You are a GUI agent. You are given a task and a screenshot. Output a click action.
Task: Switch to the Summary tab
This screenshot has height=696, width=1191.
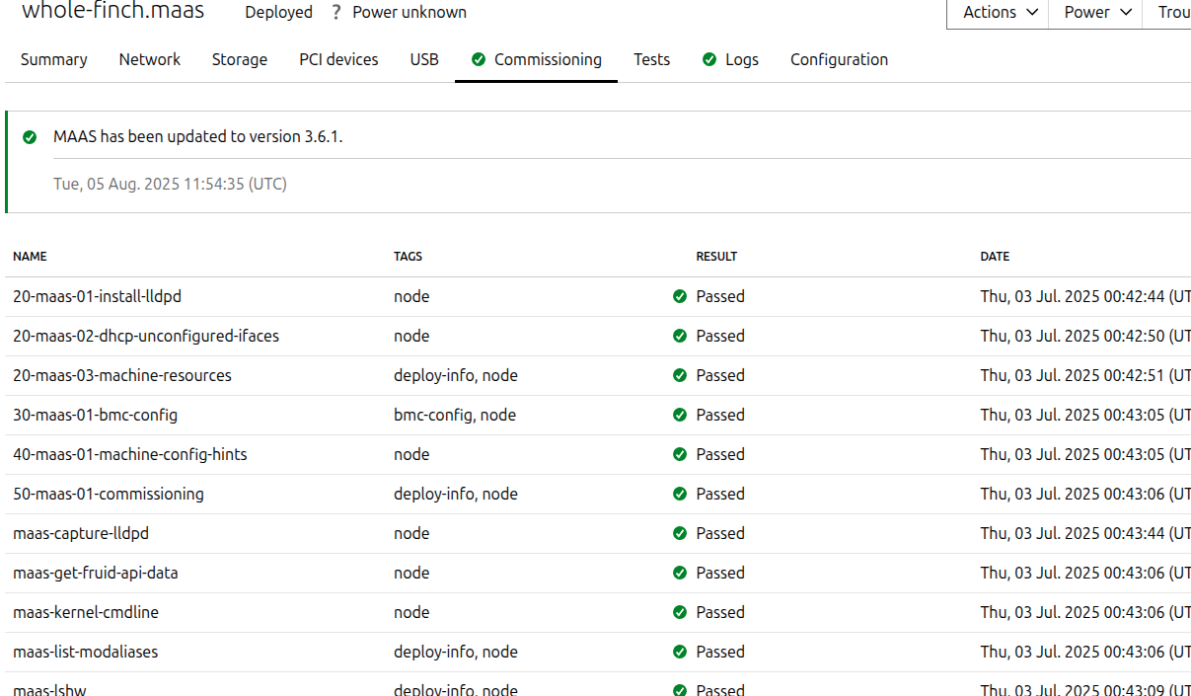point(53,59)
